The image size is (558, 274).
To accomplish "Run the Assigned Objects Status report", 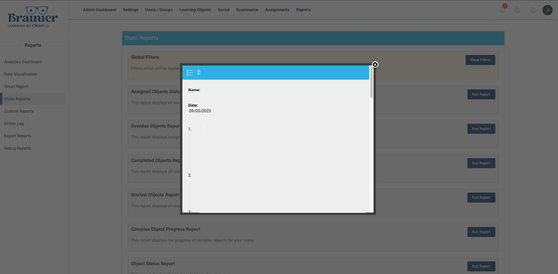I will [481, 94].
